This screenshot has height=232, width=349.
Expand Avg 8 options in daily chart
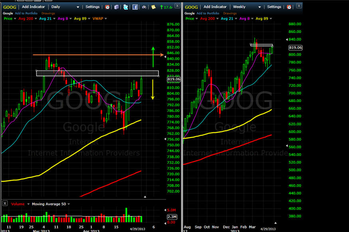(71, 19)
